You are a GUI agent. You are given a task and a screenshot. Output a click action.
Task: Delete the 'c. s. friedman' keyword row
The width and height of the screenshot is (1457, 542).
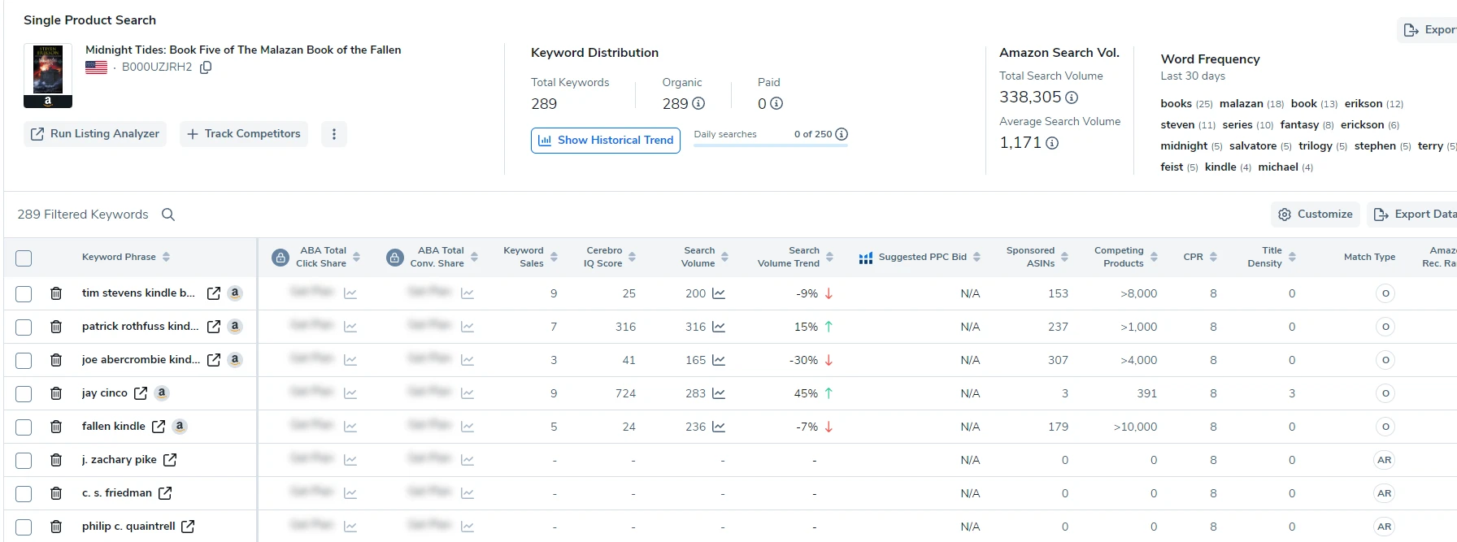[56, 493]
